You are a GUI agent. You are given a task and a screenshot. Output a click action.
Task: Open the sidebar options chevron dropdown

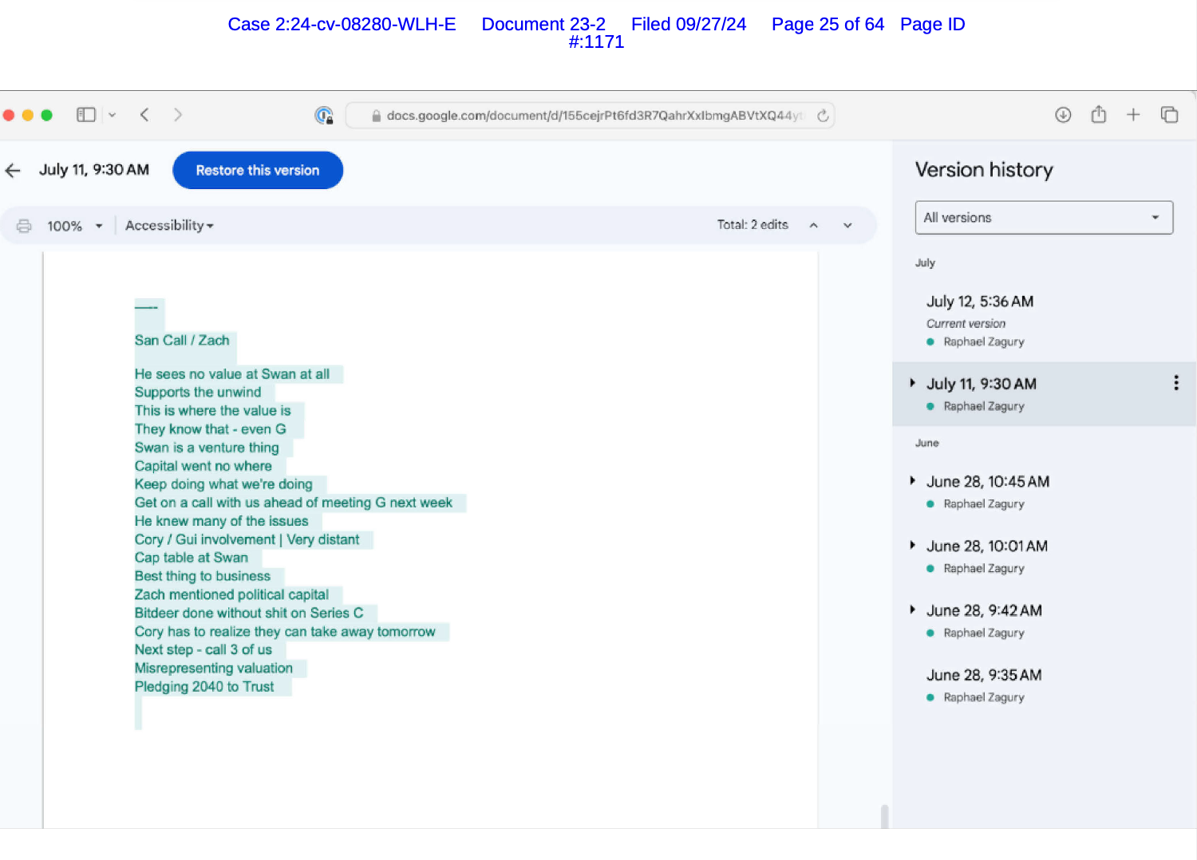click(x=113, y=115)
